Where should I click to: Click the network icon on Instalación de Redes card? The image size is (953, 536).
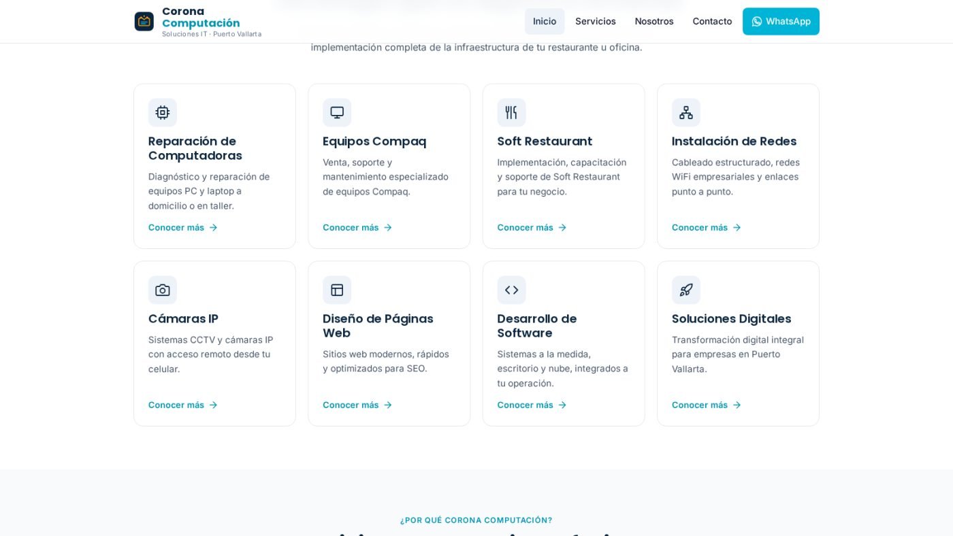[686, 112]
